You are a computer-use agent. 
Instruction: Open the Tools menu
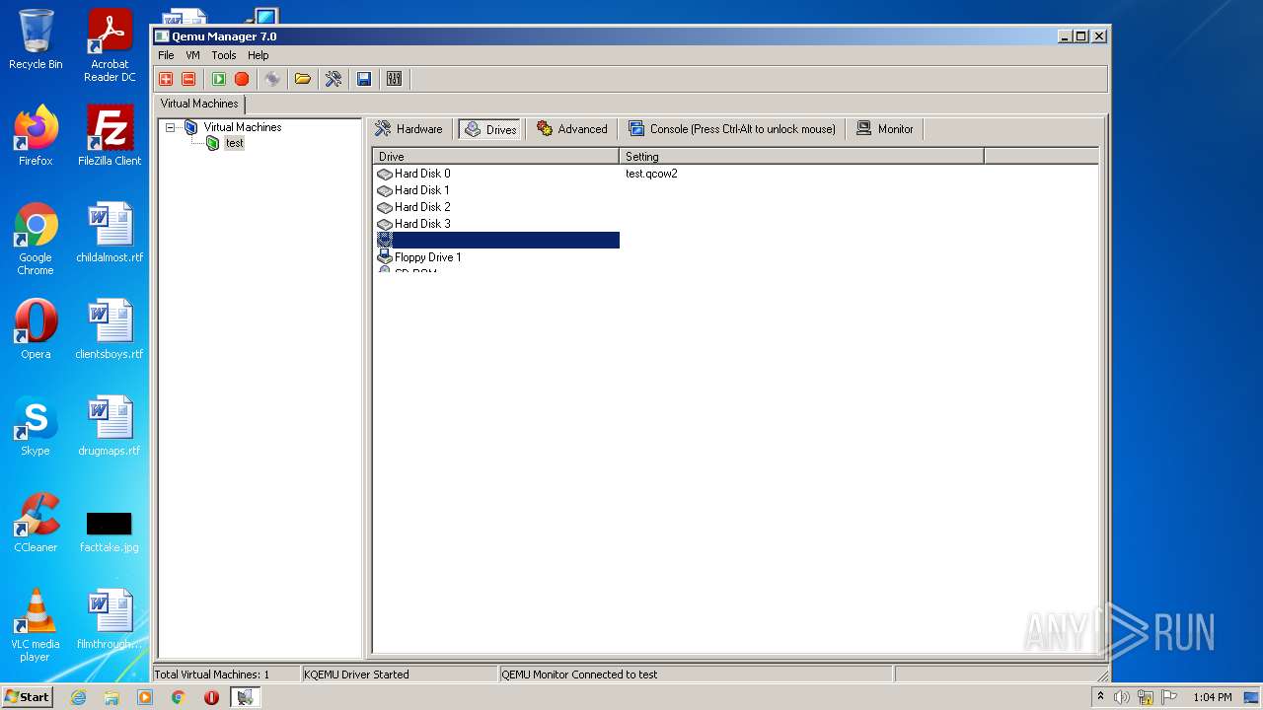click(224, 55)
